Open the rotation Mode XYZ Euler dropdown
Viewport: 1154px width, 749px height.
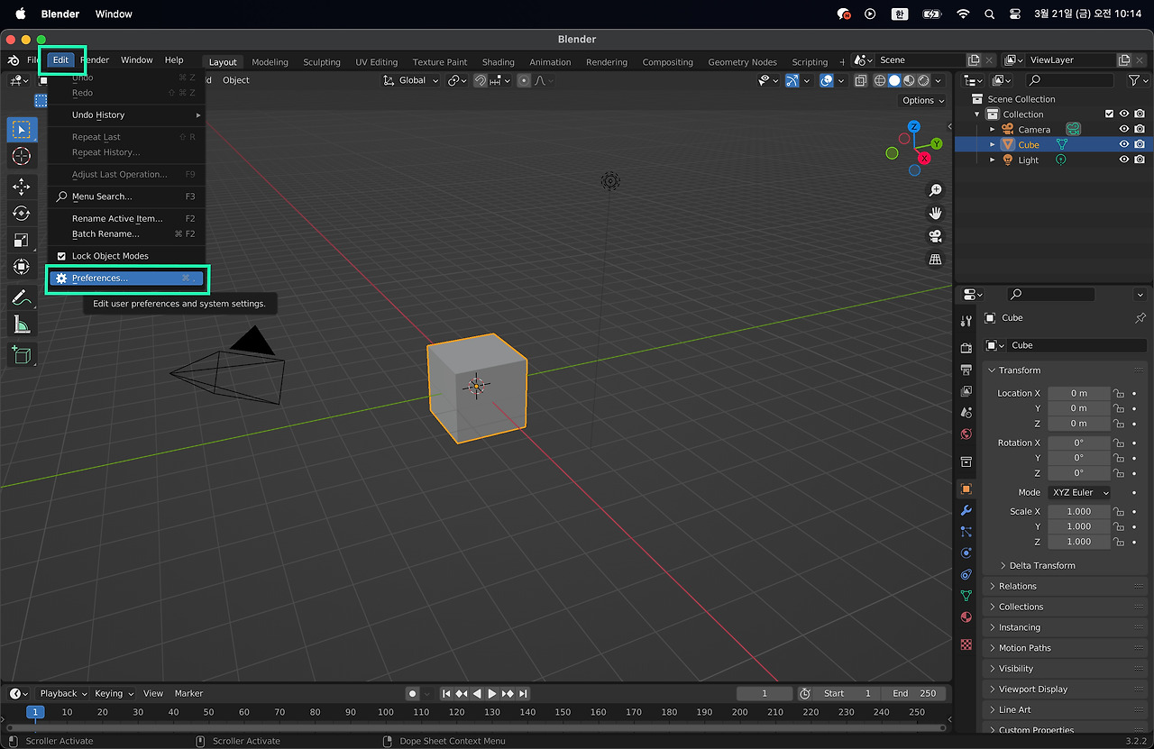tap(1079, 492)
